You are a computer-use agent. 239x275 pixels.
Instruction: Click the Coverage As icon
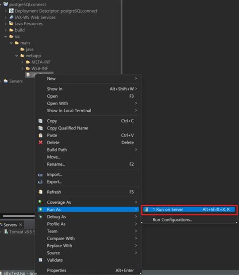click(40, 202)
